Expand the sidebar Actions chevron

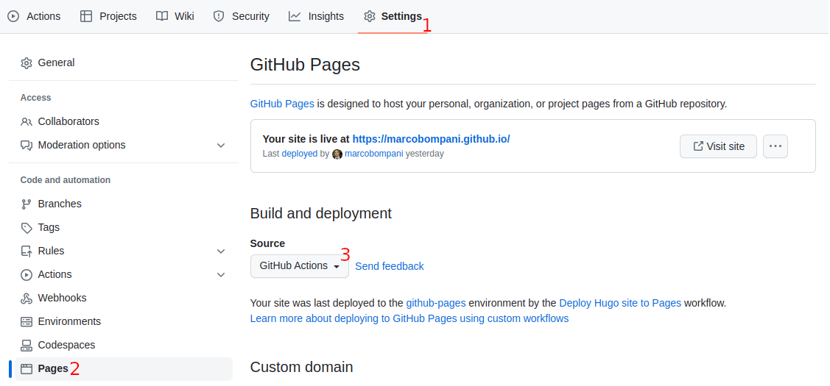coord(221,275)
